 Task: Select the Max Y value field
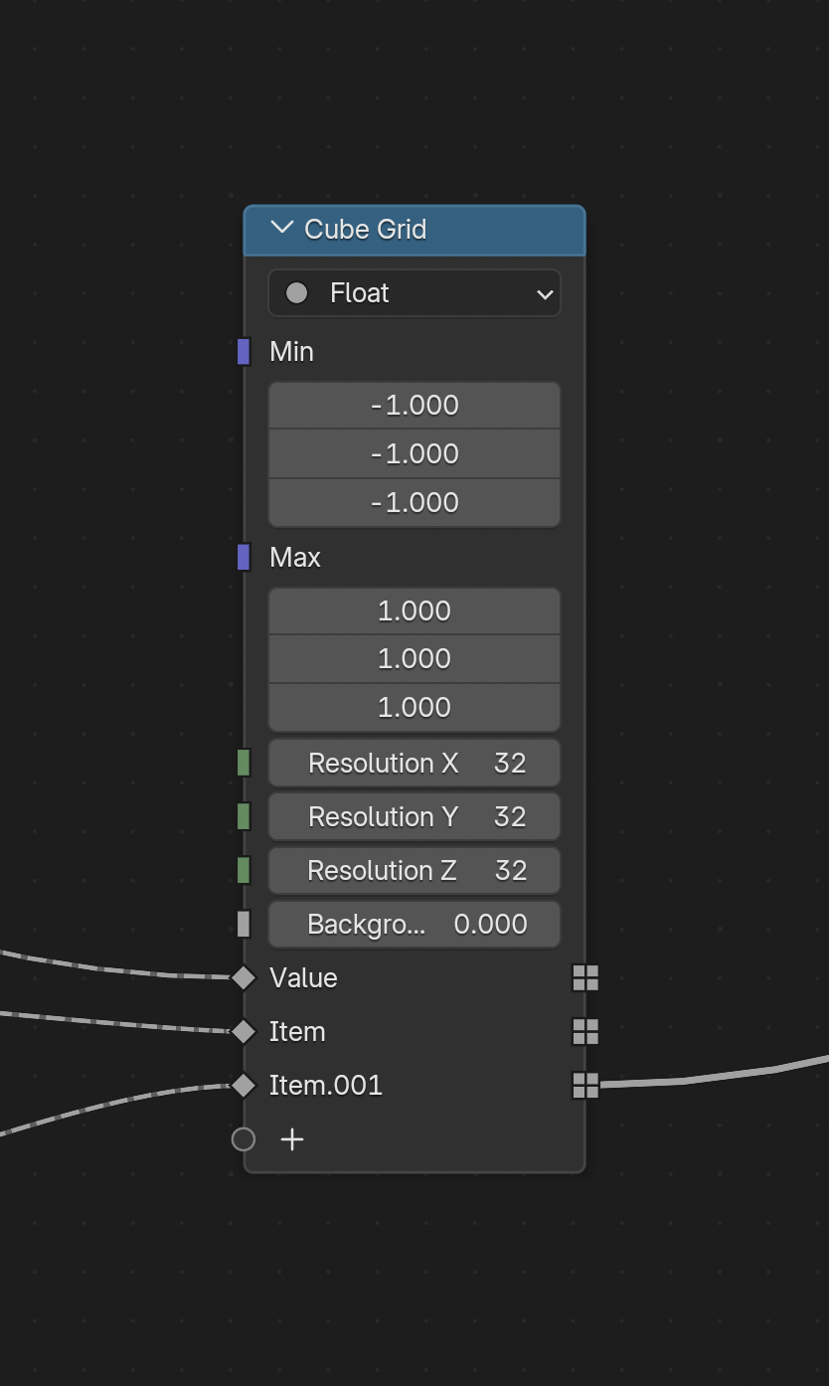414,659
